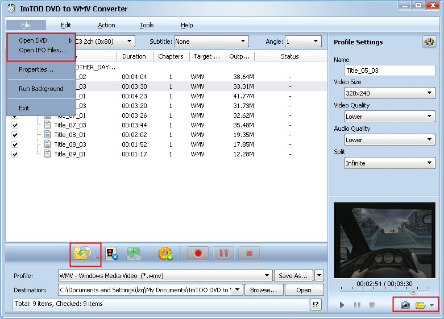Click the Status column header
444x319 pixels.
(291, 56)
